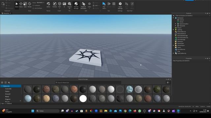Viewport: 211px width, 118px height.
Task: Select MaterialService in the Explorer
Action: tap(181, 32)
